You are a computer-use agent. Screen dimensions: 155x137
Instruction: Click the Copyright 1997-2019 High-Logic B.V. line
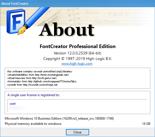coord(77,59)
